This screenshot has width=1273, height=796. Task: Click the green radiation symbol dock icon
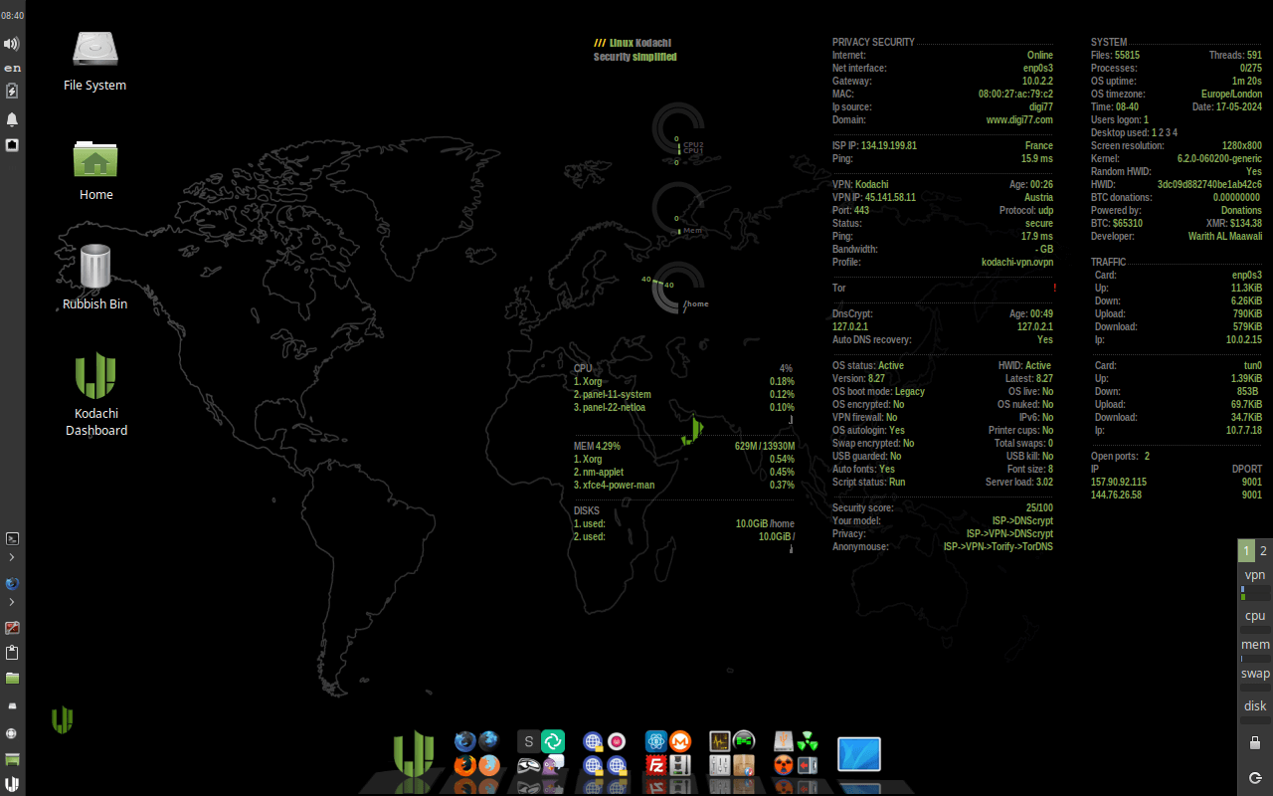(x=808, y=741)
